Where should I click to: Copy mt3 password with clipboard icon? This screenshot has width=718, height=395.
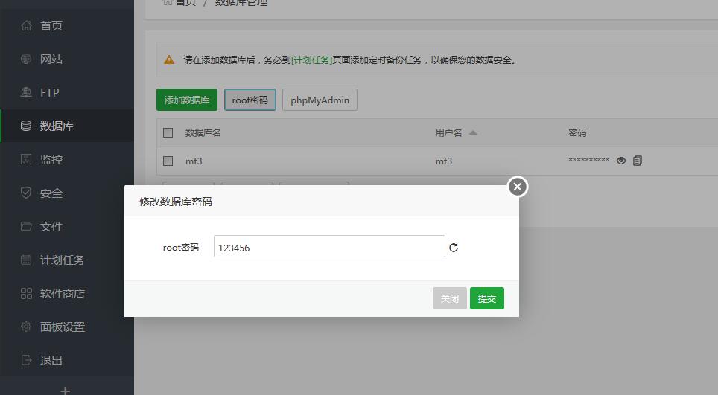point(638,161)
